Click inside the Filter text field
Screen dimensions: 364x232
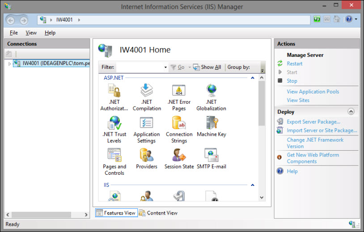(x=140, y=67)
